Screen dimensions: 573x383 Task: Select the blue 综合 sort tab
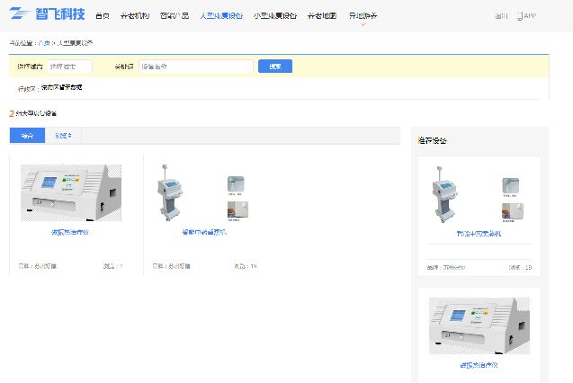click(x=27, y=136)
